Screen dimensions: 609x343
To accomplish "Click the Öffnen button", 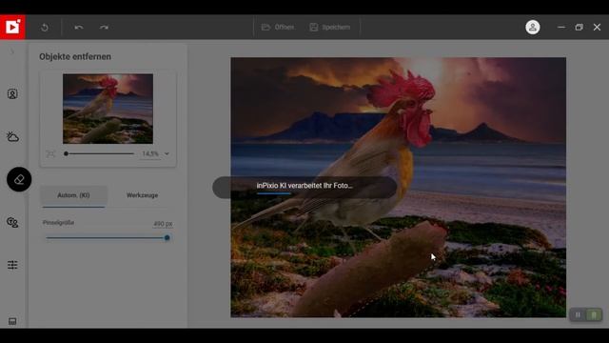I will coord(278,28).
